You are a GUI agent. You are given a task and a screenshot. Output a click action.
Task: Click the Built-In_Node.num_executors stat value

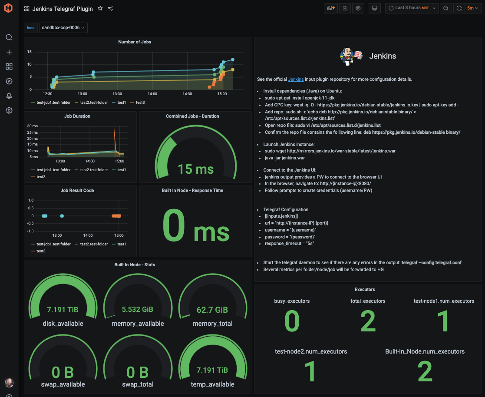[425, 372]
